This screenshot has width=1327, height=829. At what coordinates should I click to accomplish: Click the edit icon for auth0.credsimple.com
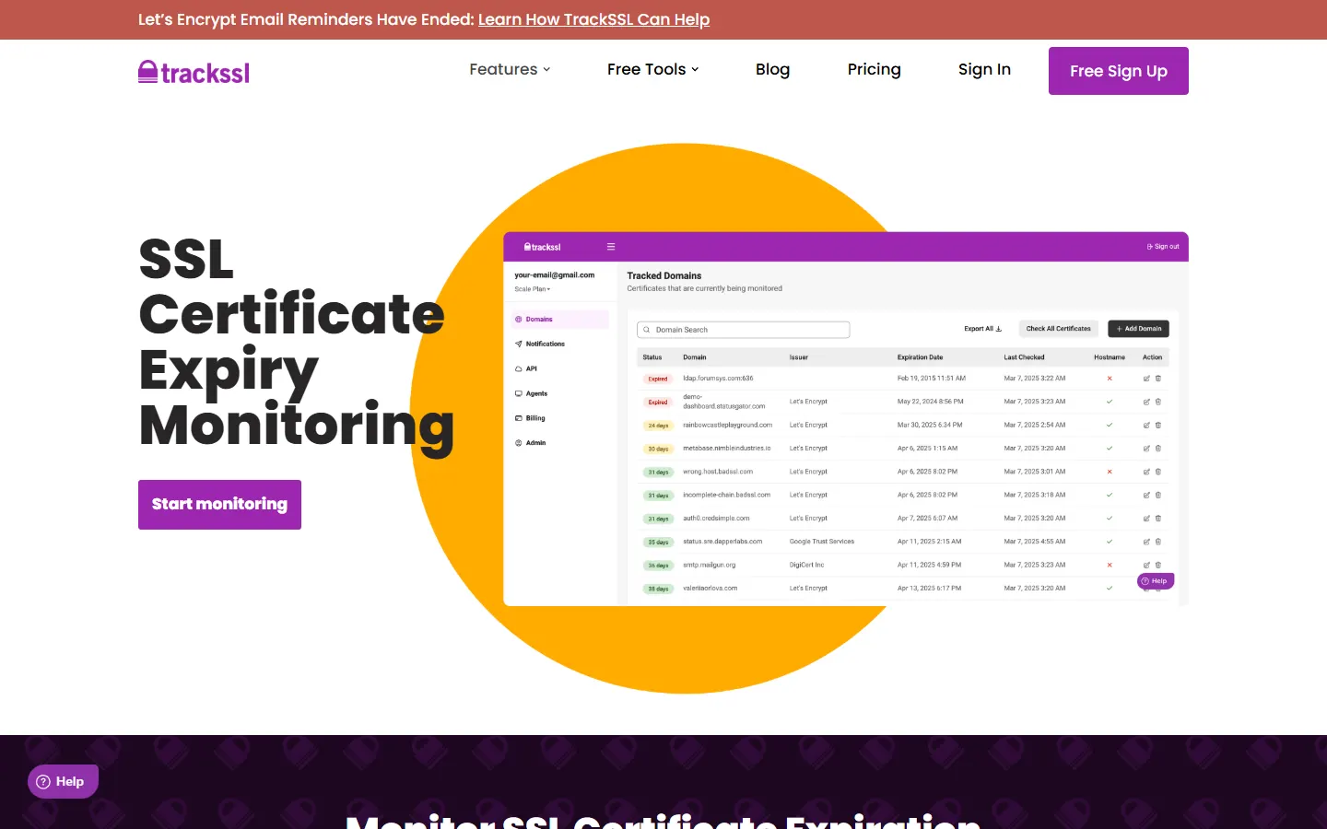[1146, 519]
